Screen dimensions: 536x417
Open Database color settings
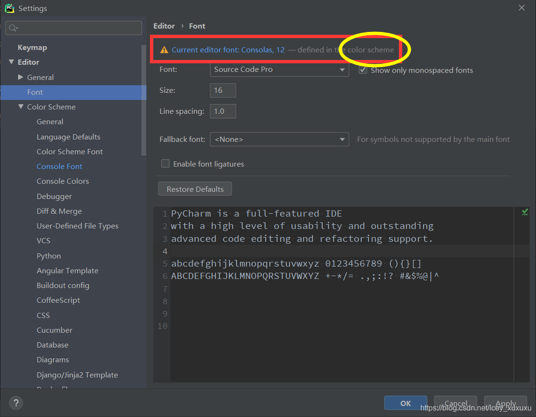[x=53, y=345]
